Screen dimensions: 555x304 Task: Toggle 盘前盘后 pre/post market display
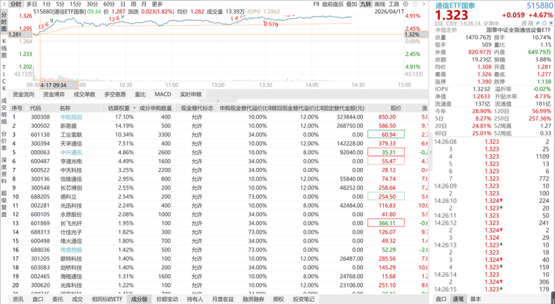coord(332,4)
